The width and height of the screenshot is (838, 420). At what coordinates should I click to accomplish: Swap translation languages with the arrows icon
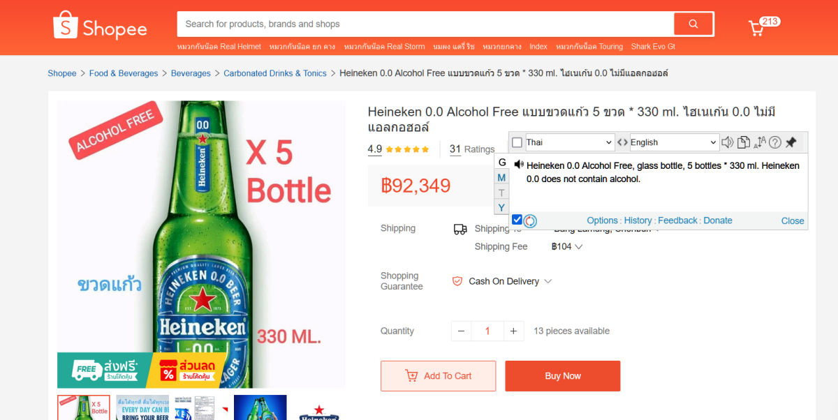coord(621,142)
